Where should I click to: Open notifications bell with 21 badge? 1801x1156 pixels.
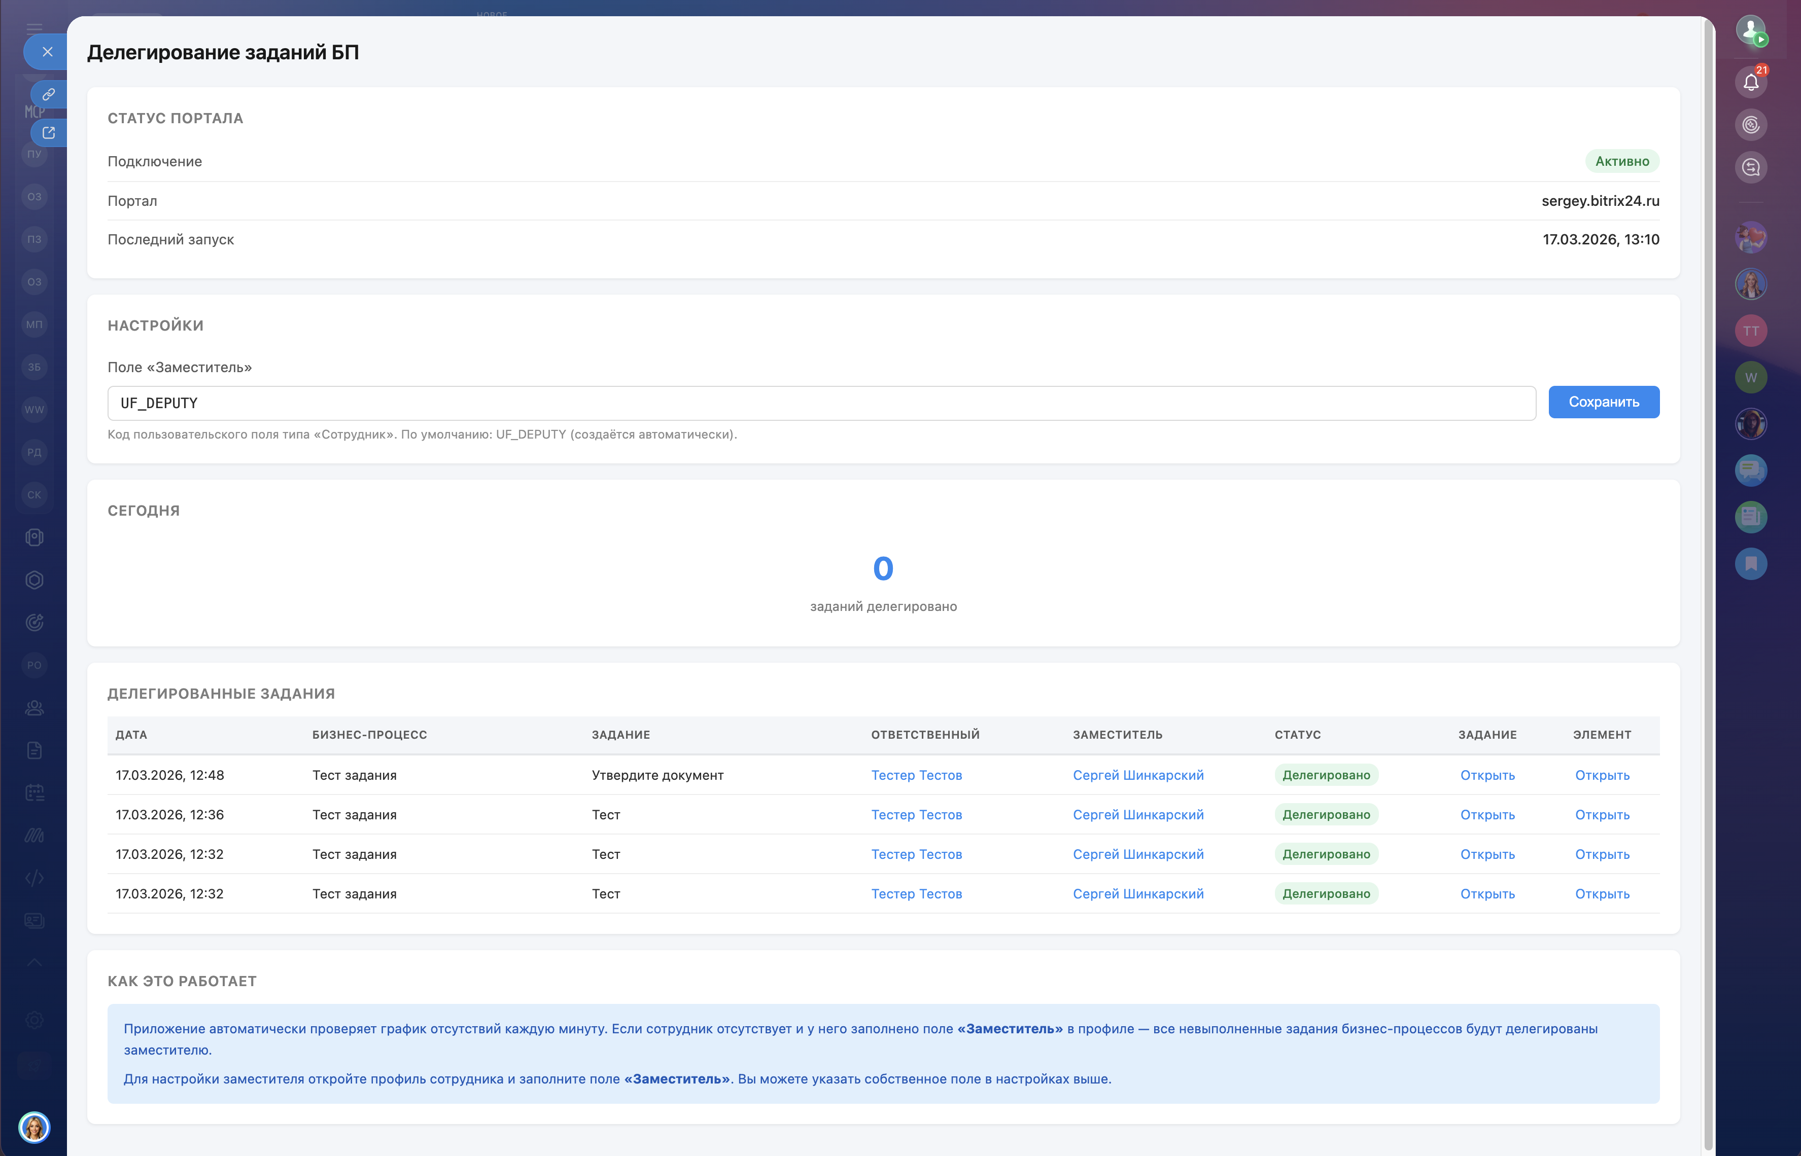click(1751, 82)
